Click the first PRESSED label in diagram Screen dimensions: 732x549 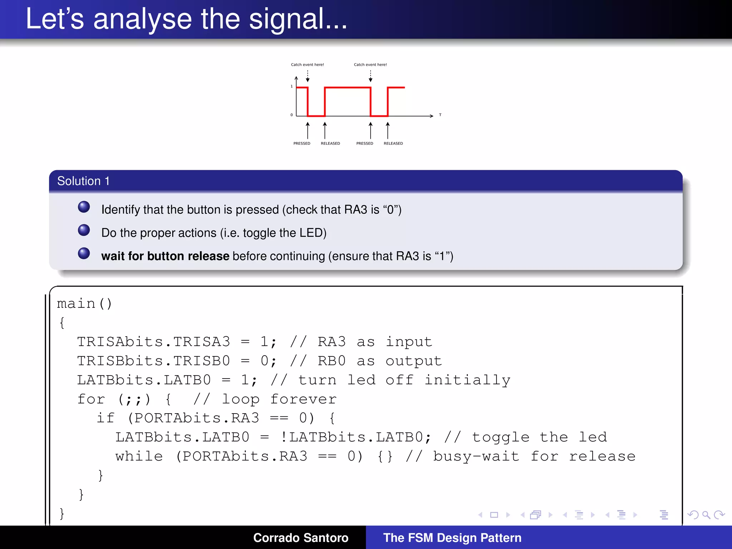[302, 143]
